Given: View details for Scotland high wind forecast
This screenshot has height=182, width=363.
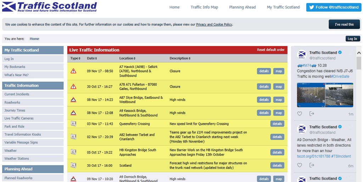Looking at the screenshot, I should pyautogui.click(x=277, y=165).
